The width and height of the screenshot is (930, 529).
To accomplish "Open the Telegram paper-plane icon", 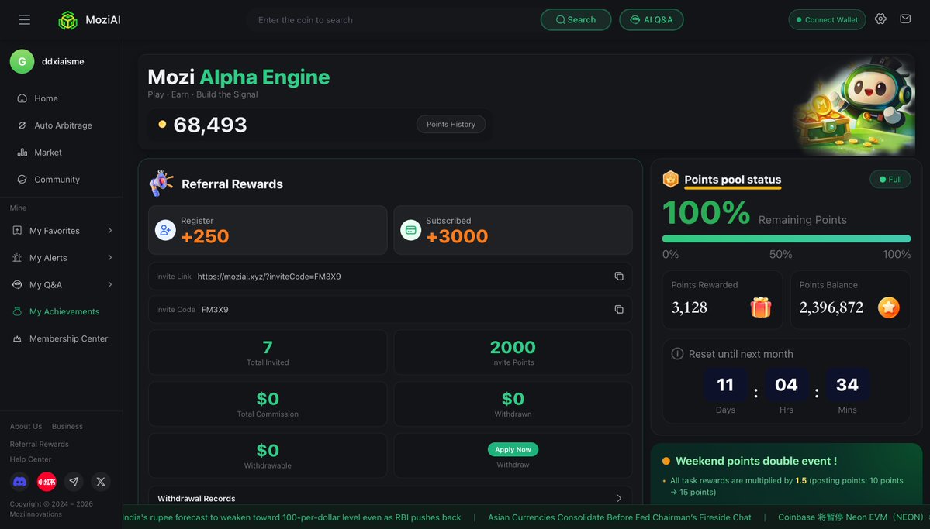I will point(74,482).
